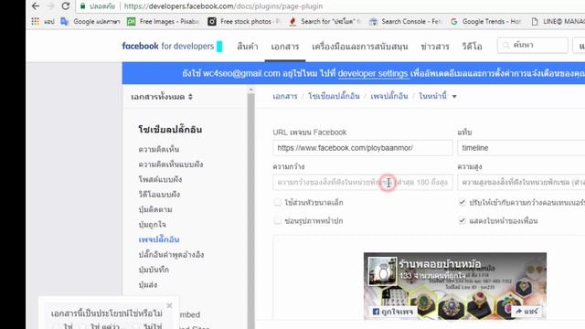
Task: Toggle the hide cover photo checkbox
Action: coord(278,220)
